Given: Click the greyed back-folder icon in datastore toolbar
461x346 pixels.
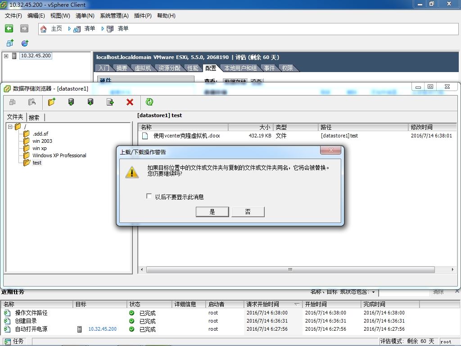Looking at the screenshot, I should [32, 102].
